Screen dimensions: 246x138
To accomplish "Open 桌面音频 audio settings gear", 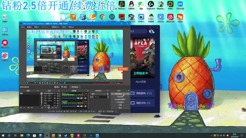I will coord(85,106).
